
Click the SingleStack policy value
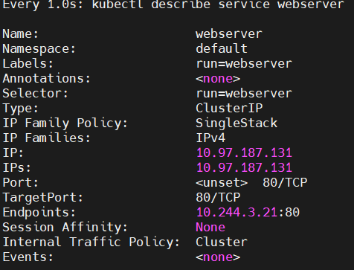pos(236,123)
